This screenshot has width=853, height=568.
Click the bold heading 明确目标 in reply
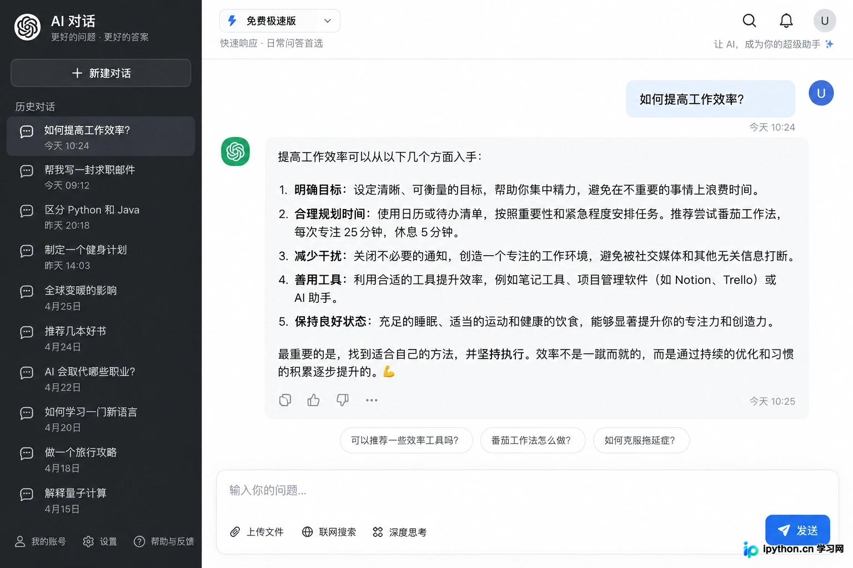(318, 190)
